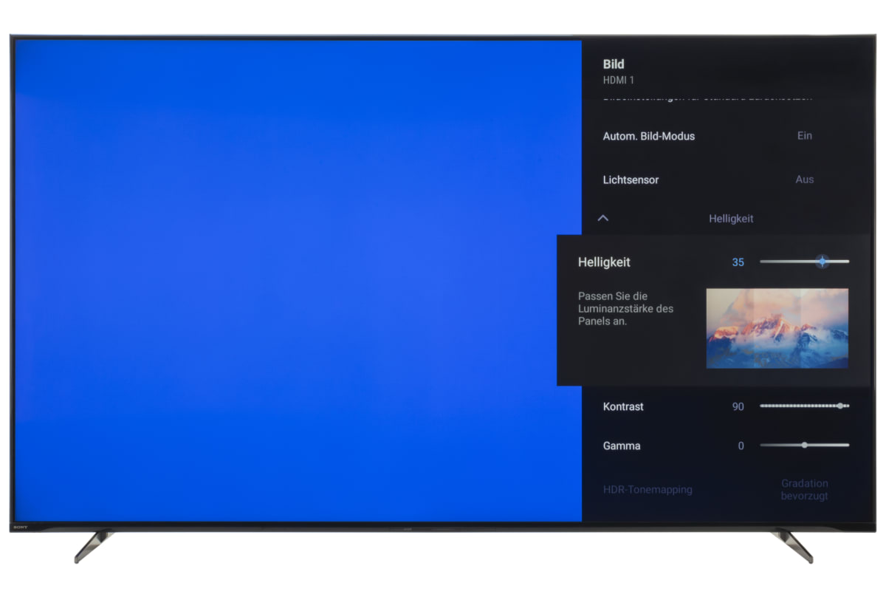Click the Helligkeit section header text
Image resolution: width=886 pixels, height=597 pixels.
(x=731, y=219)
